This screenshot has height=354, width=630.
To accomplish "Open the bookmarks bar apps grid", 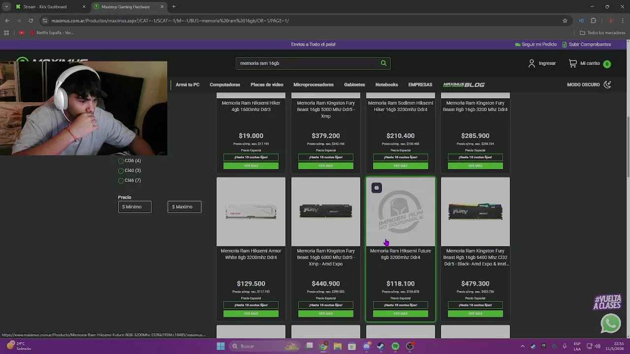I will (x=6, y=33).
